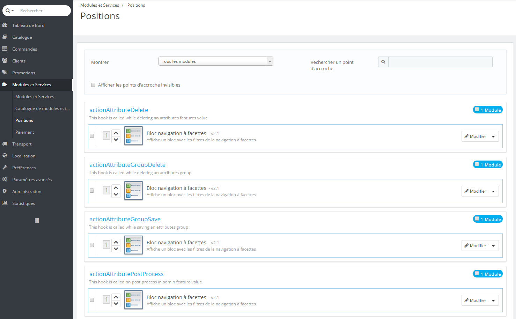Viewport: 516px width, 319px height.
Task: Move module down in actionAttributePostProcess
Action: coord(116,304)
